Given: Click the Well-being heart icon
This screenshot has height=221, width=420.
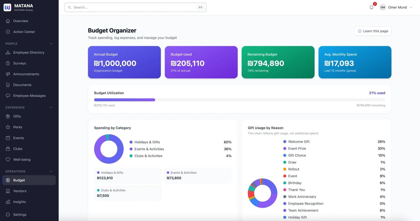Looking at the screenshot, I should [8, 159].
